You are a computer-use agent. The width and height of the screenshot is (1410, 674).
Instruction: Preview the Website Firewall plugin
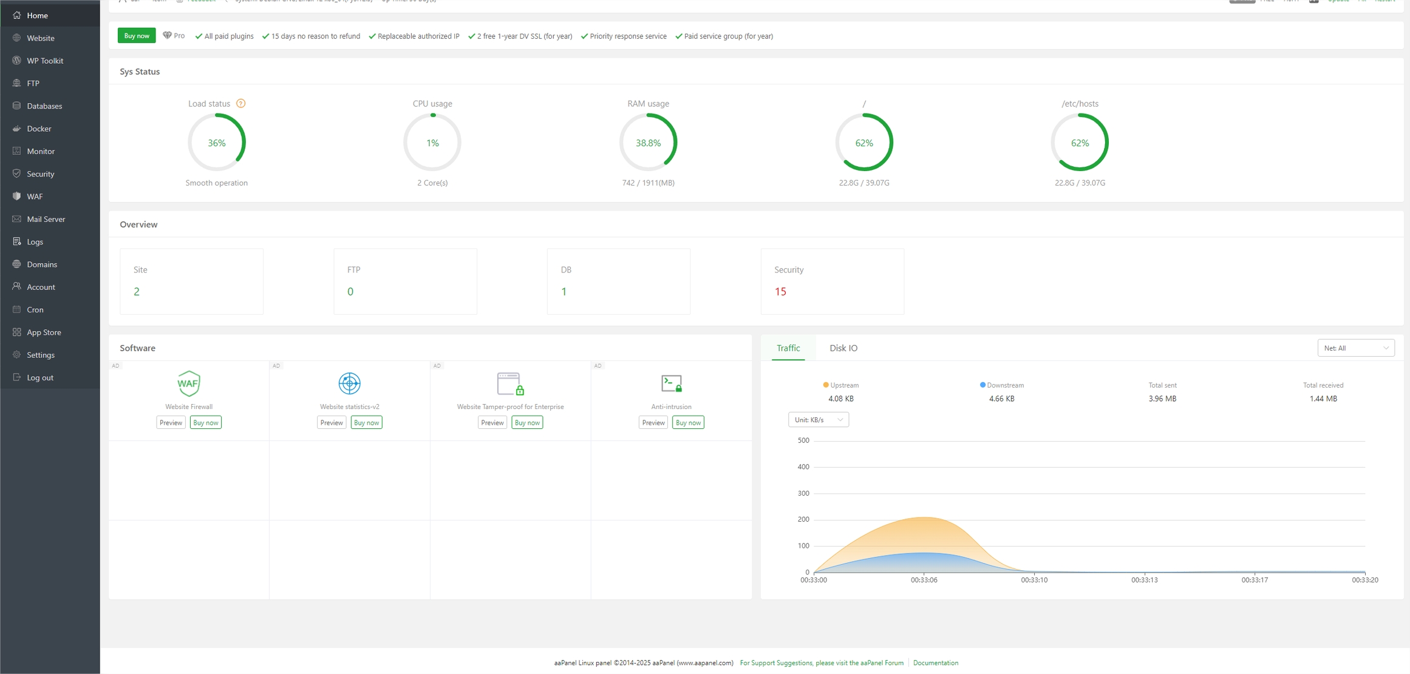171,423
